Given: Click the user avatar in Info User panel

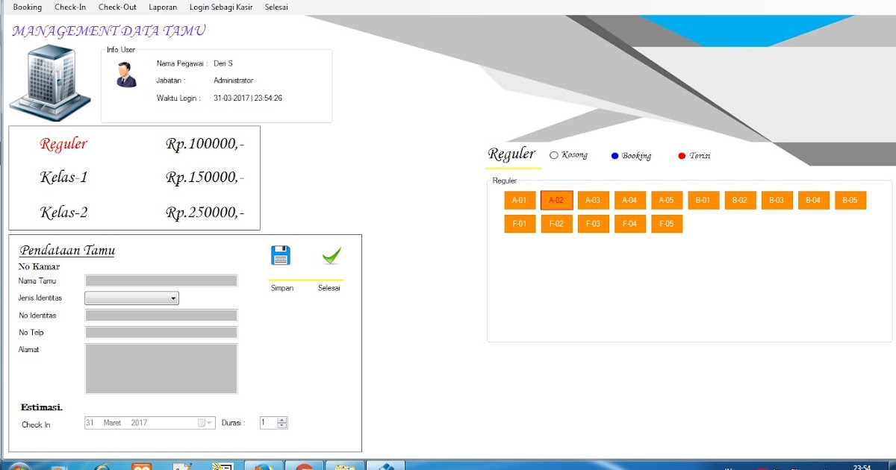Looking at the screenshot, I should click(x=125, y=75).
